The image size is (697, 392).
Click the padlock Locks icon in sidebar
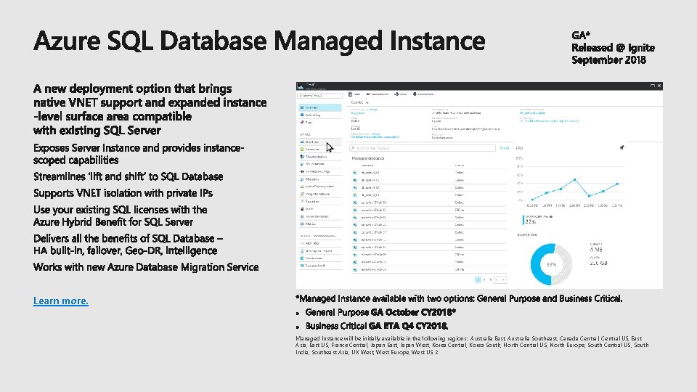point(302,209)
